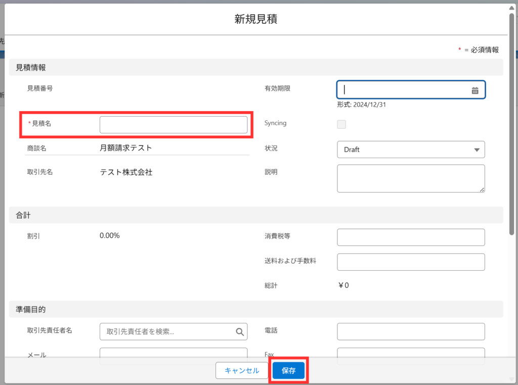Screen dimensions: 518x385
Task: Open the calendar picker for 有効期限
Action: (474, 90)
